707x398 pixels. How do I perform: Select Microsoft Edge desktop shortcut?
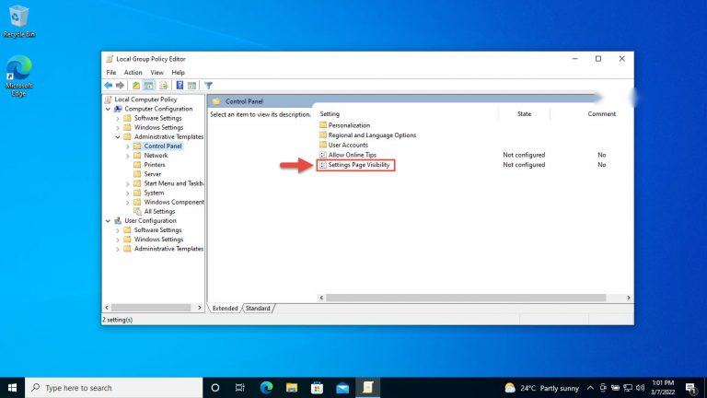tap(18, 76)
